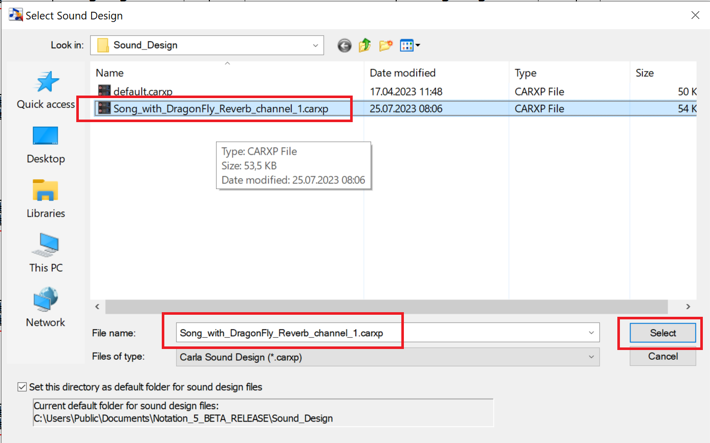This screenshot has height=443, width=710.
Task: Expand the Look in folder dropdown
Action: click(315, 45)
